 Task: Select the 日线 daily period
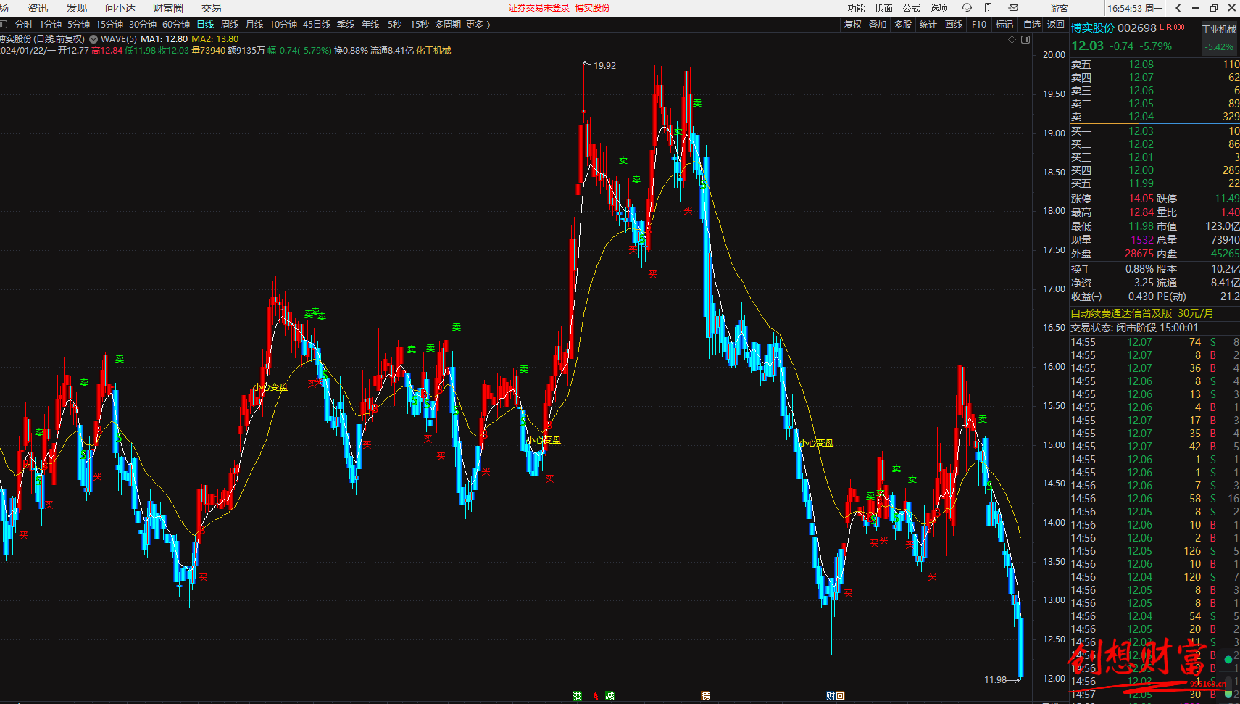(x=205, y=25)
